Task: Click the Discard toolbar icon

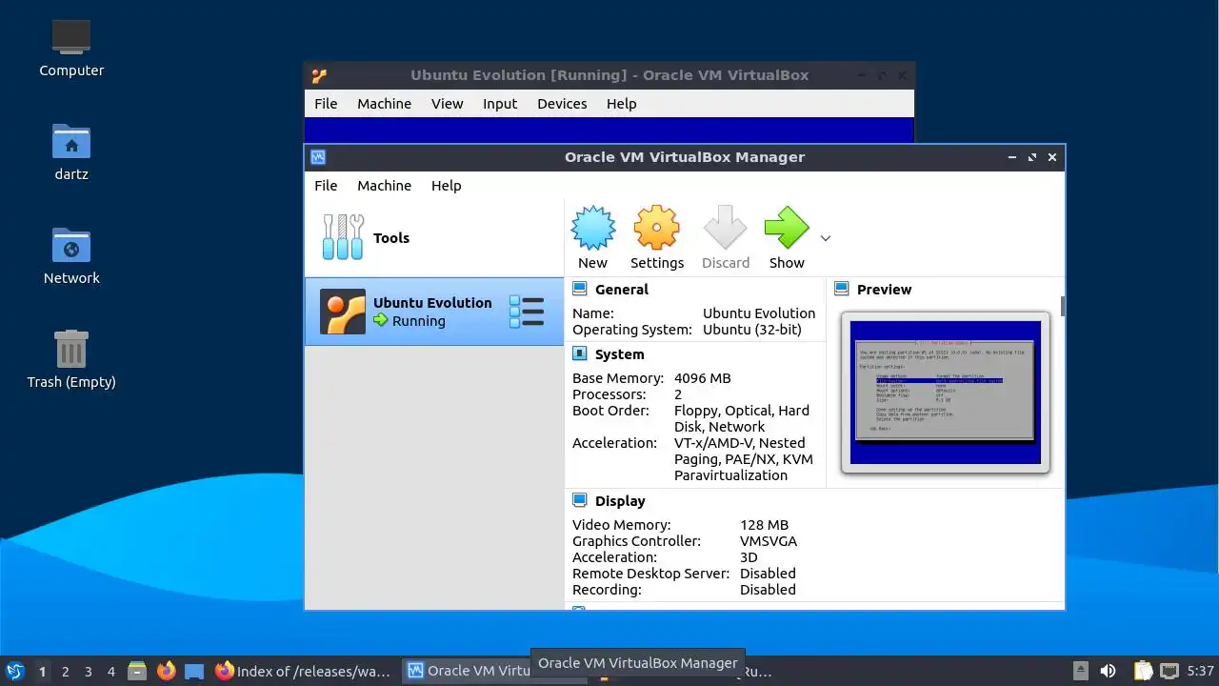Action: pos(725,228)
